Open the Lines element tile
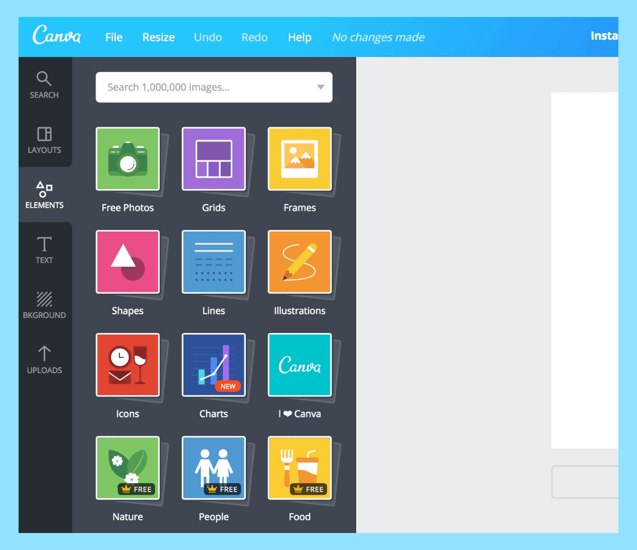The height and width of the screenshot is (550, 637). [213, 262]
